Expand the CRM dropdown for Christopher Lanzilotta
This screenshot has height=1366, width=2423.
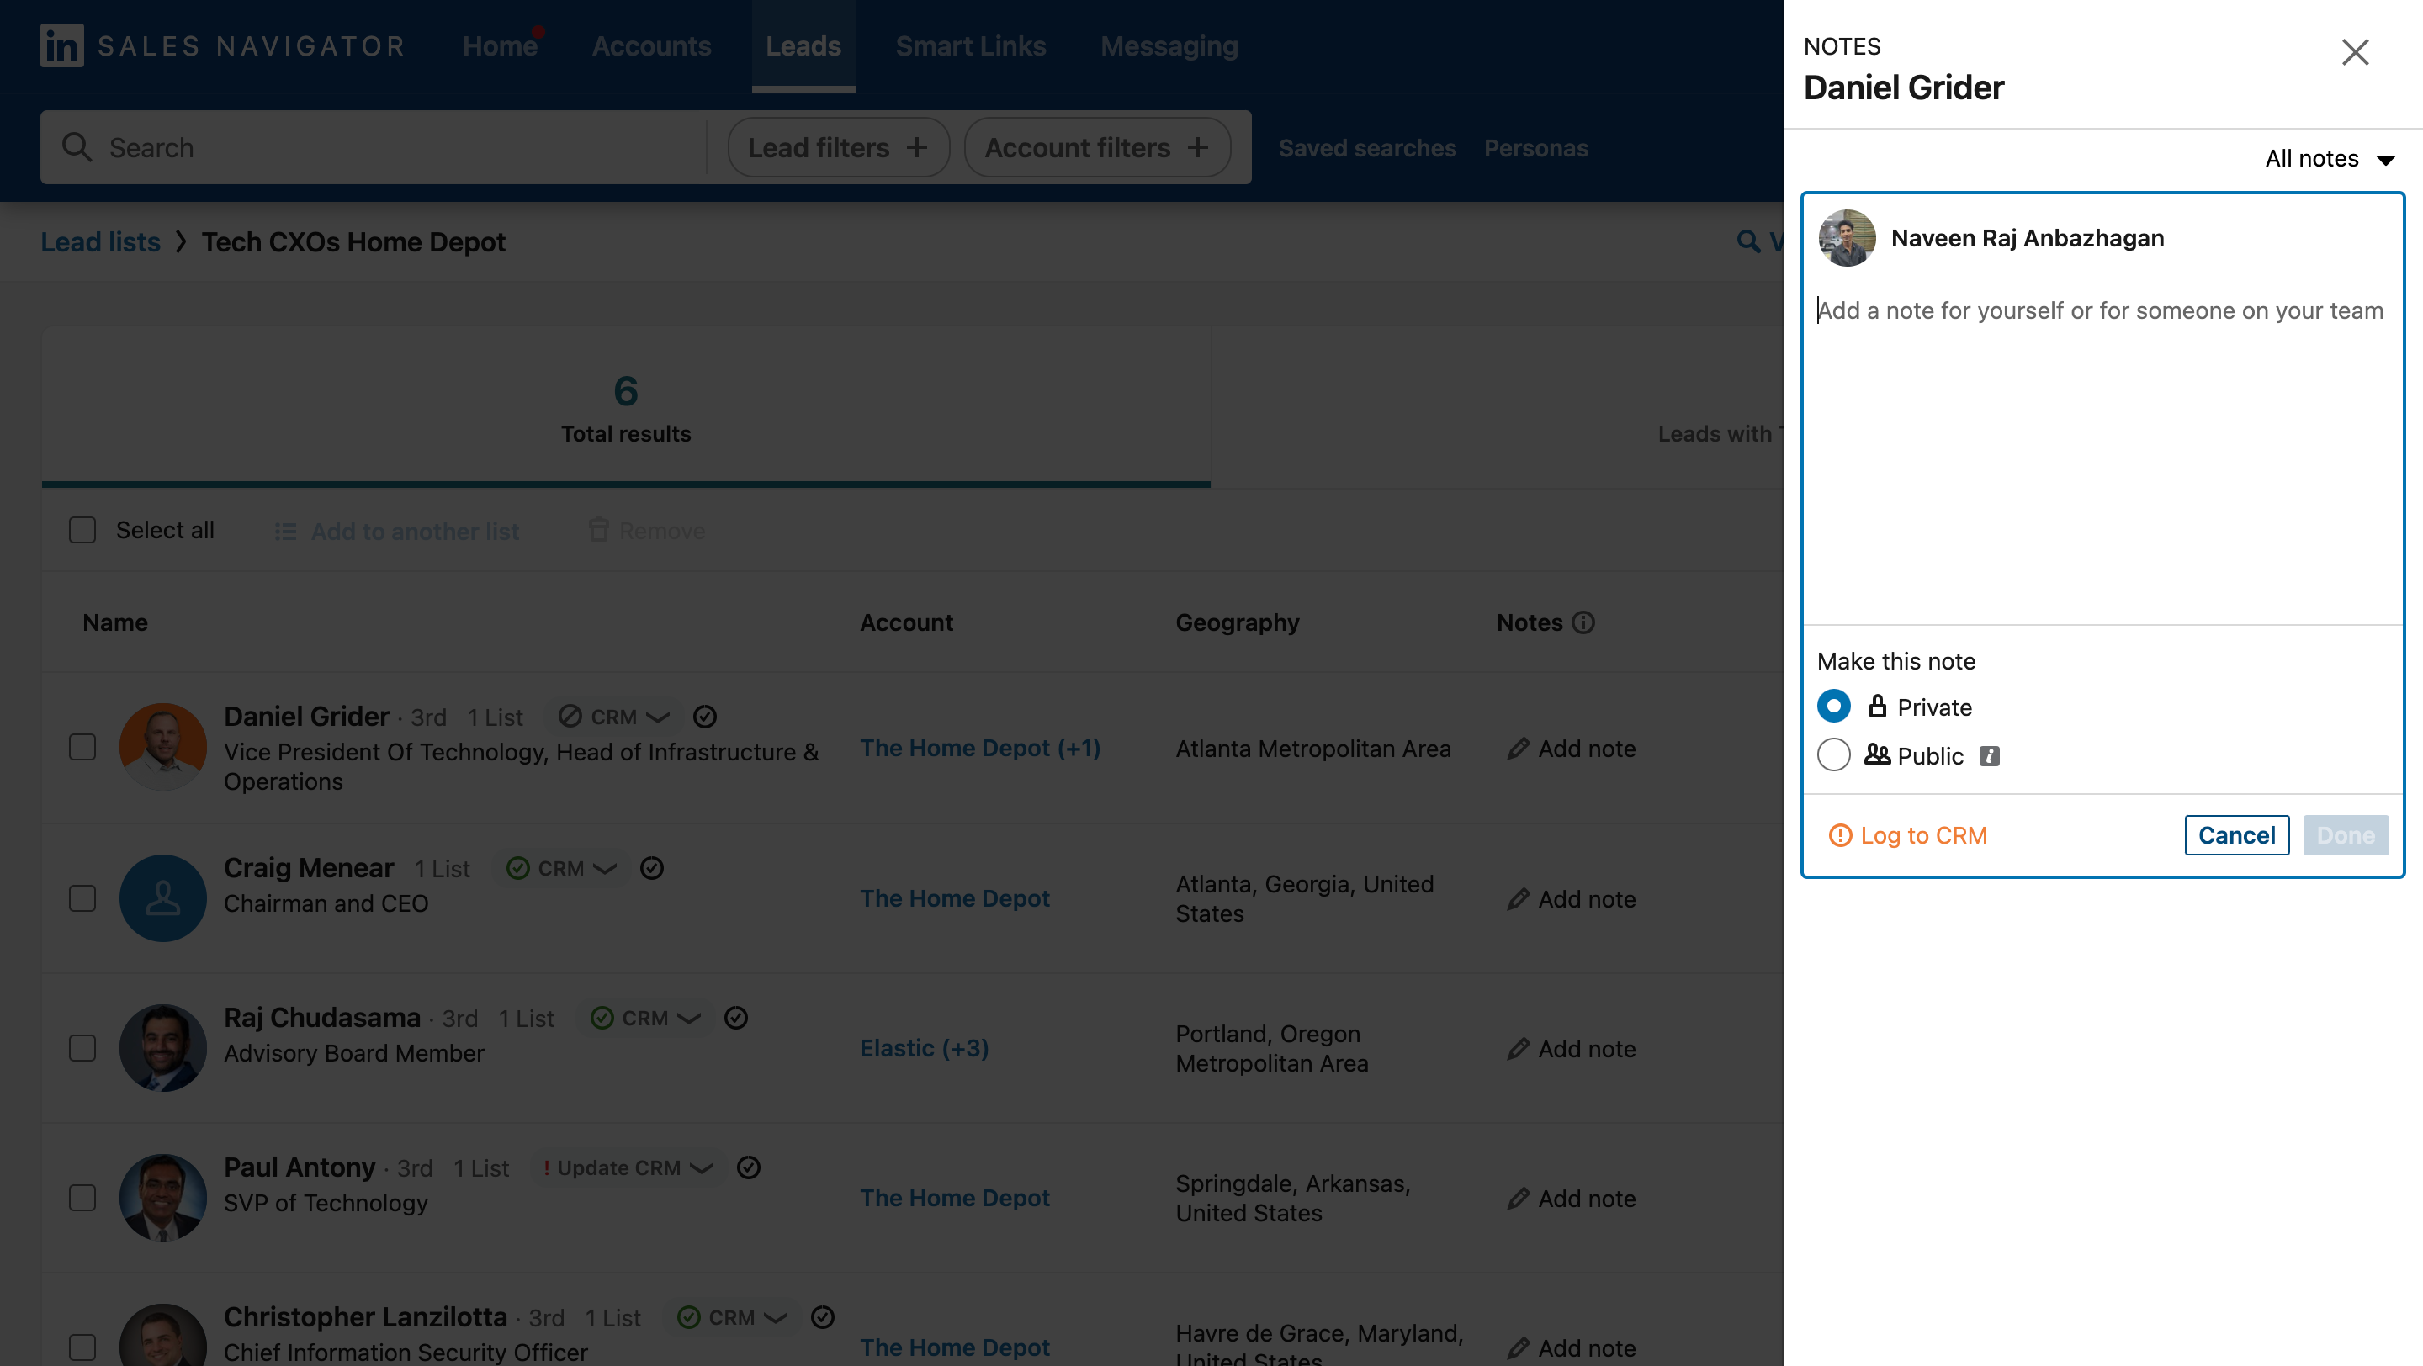732,1317
